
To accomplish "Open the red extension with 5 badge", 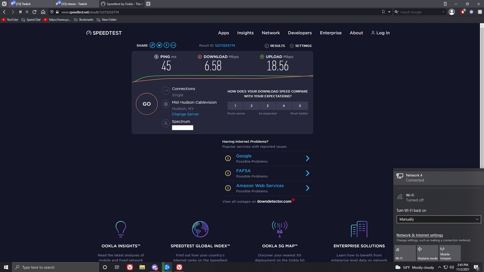I will click(463, 12).
